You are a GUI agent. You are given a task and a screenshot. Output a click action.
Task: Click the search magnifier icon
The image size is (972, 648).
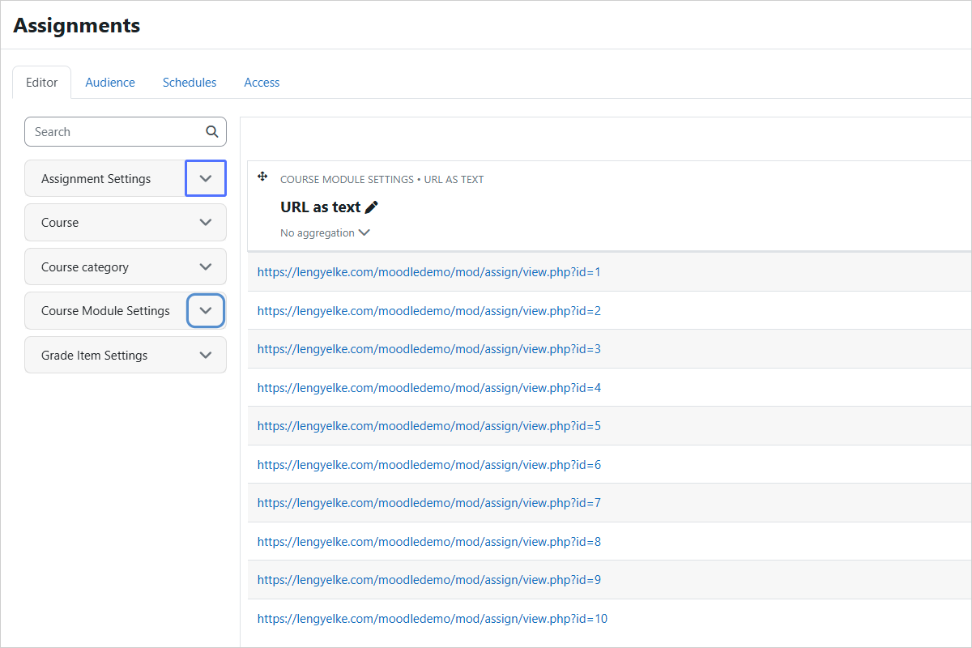point(211,131)
